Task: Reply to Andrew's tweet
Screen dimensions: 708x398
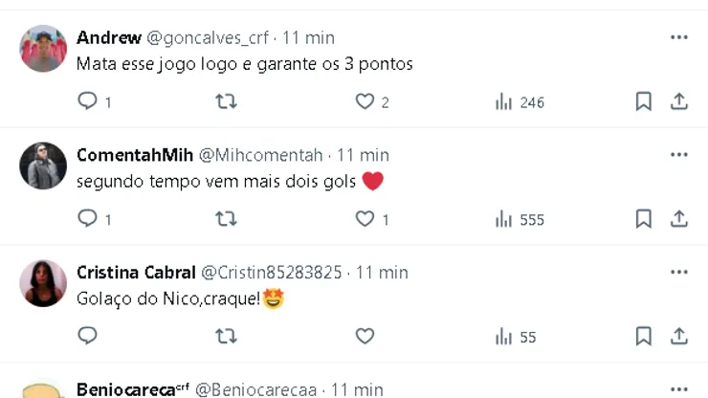Action: (x=88, y=101)
